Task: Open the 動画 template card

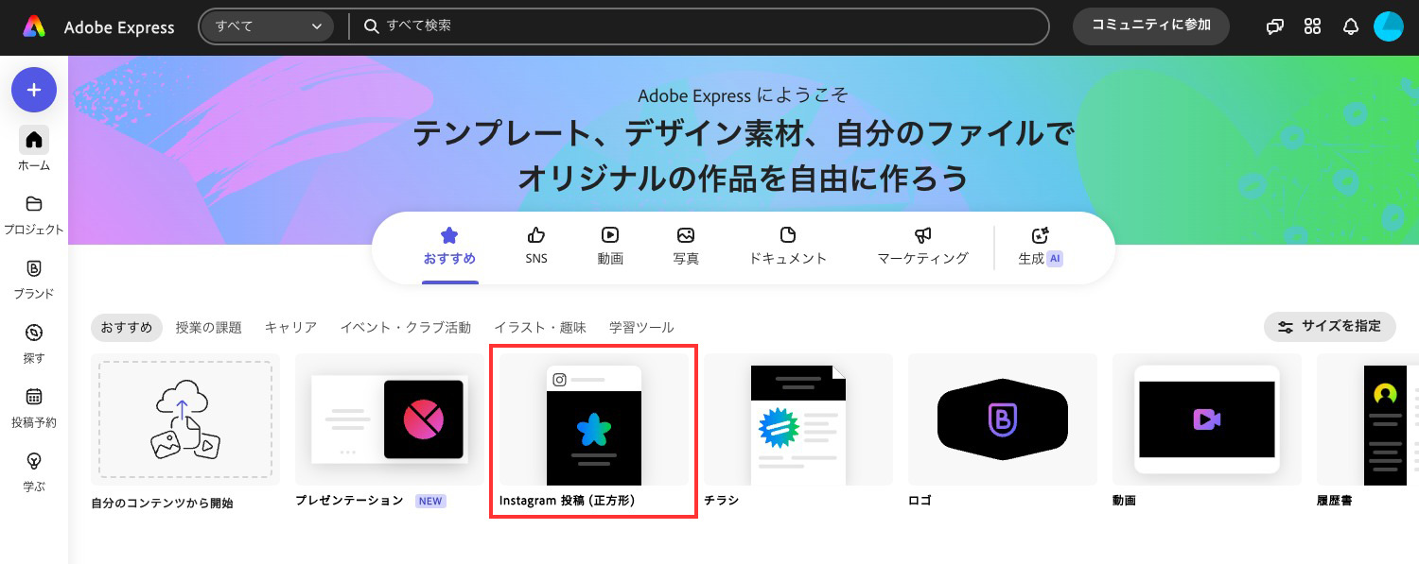Action: [x=1207, y=433]
